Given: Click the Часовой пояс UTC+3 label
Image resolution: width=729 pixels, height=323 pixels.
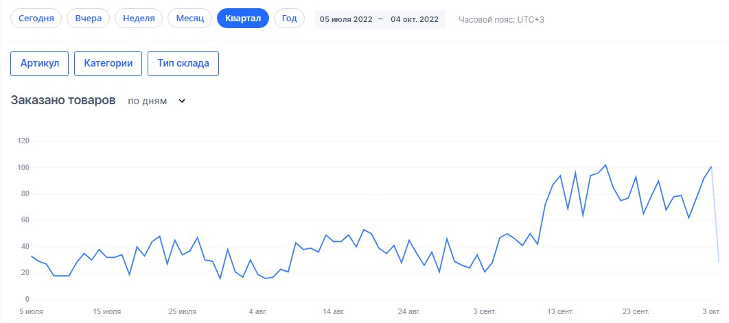Looking at the screenshot, I should (x=501, y=19).
